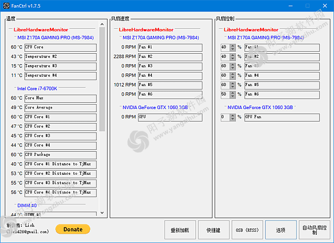
Task: Edit the CPU Core #1 name field
Action: click(x=61, y=117)
